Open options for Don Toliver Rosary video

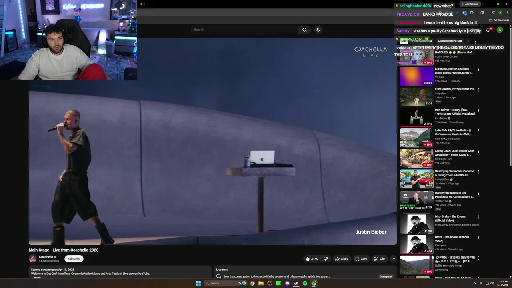click(478, 110)
